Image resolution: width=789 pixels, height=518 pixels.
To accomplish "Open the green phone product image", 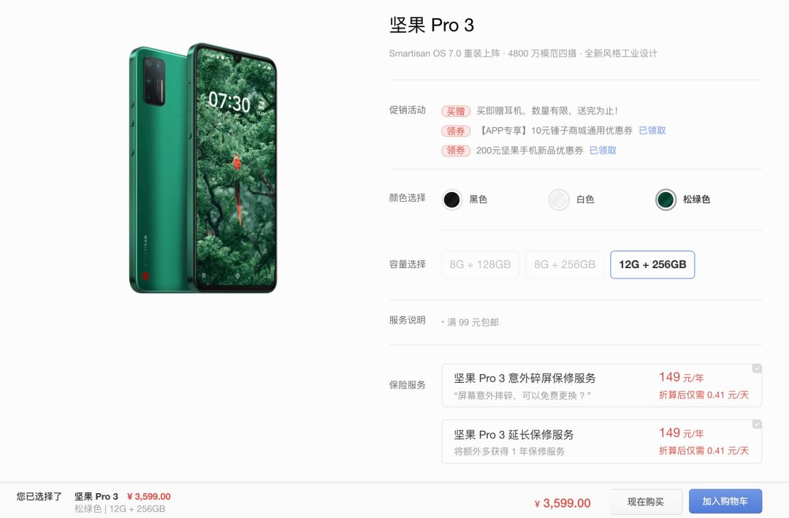I will 203,167.
